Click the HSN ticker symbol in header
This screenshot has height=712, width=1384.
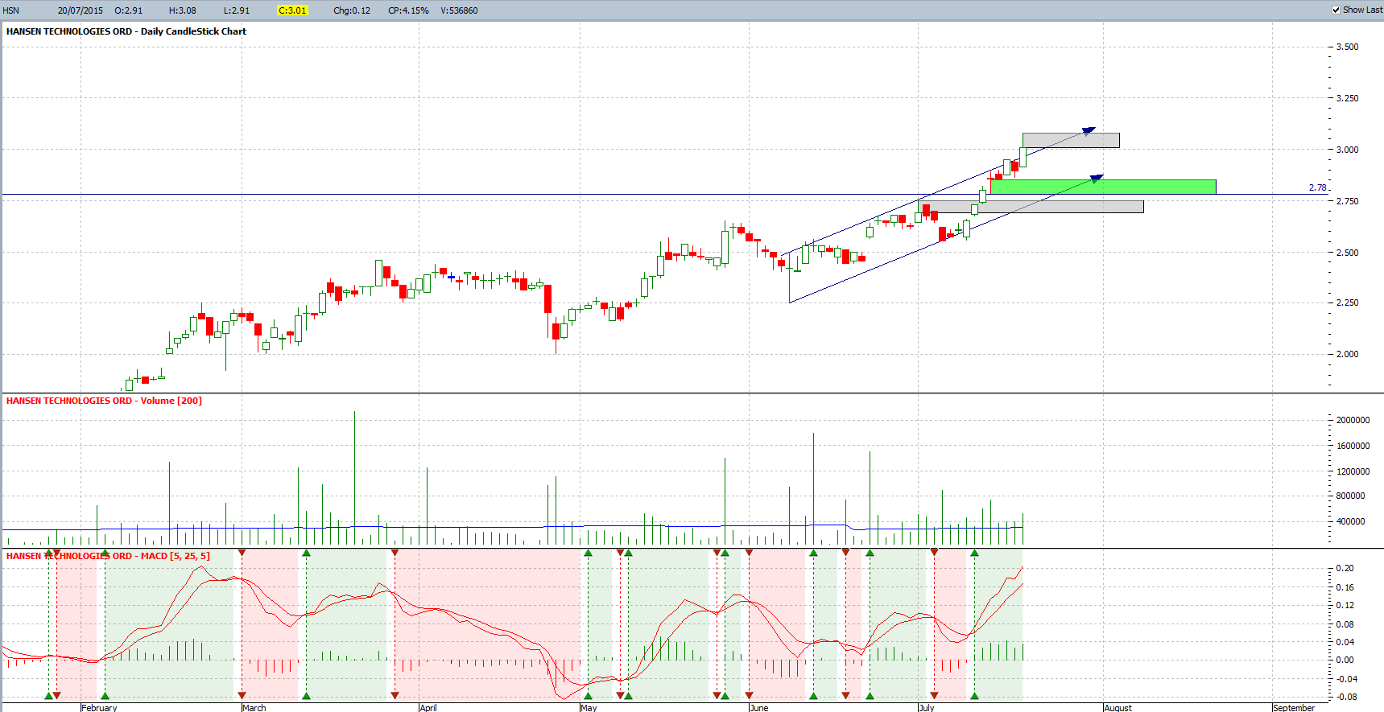click(x=10, y=10)
